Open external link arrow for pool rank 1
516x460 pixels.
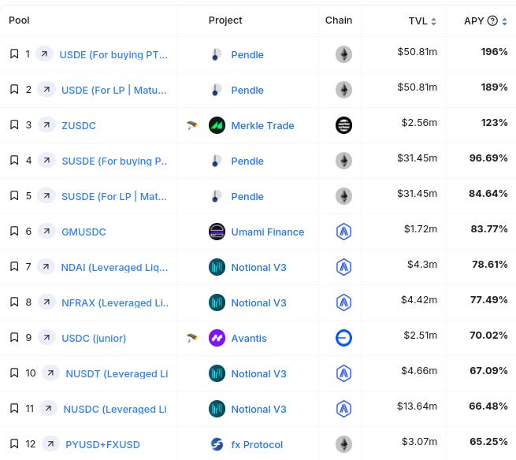click(44, 54)
